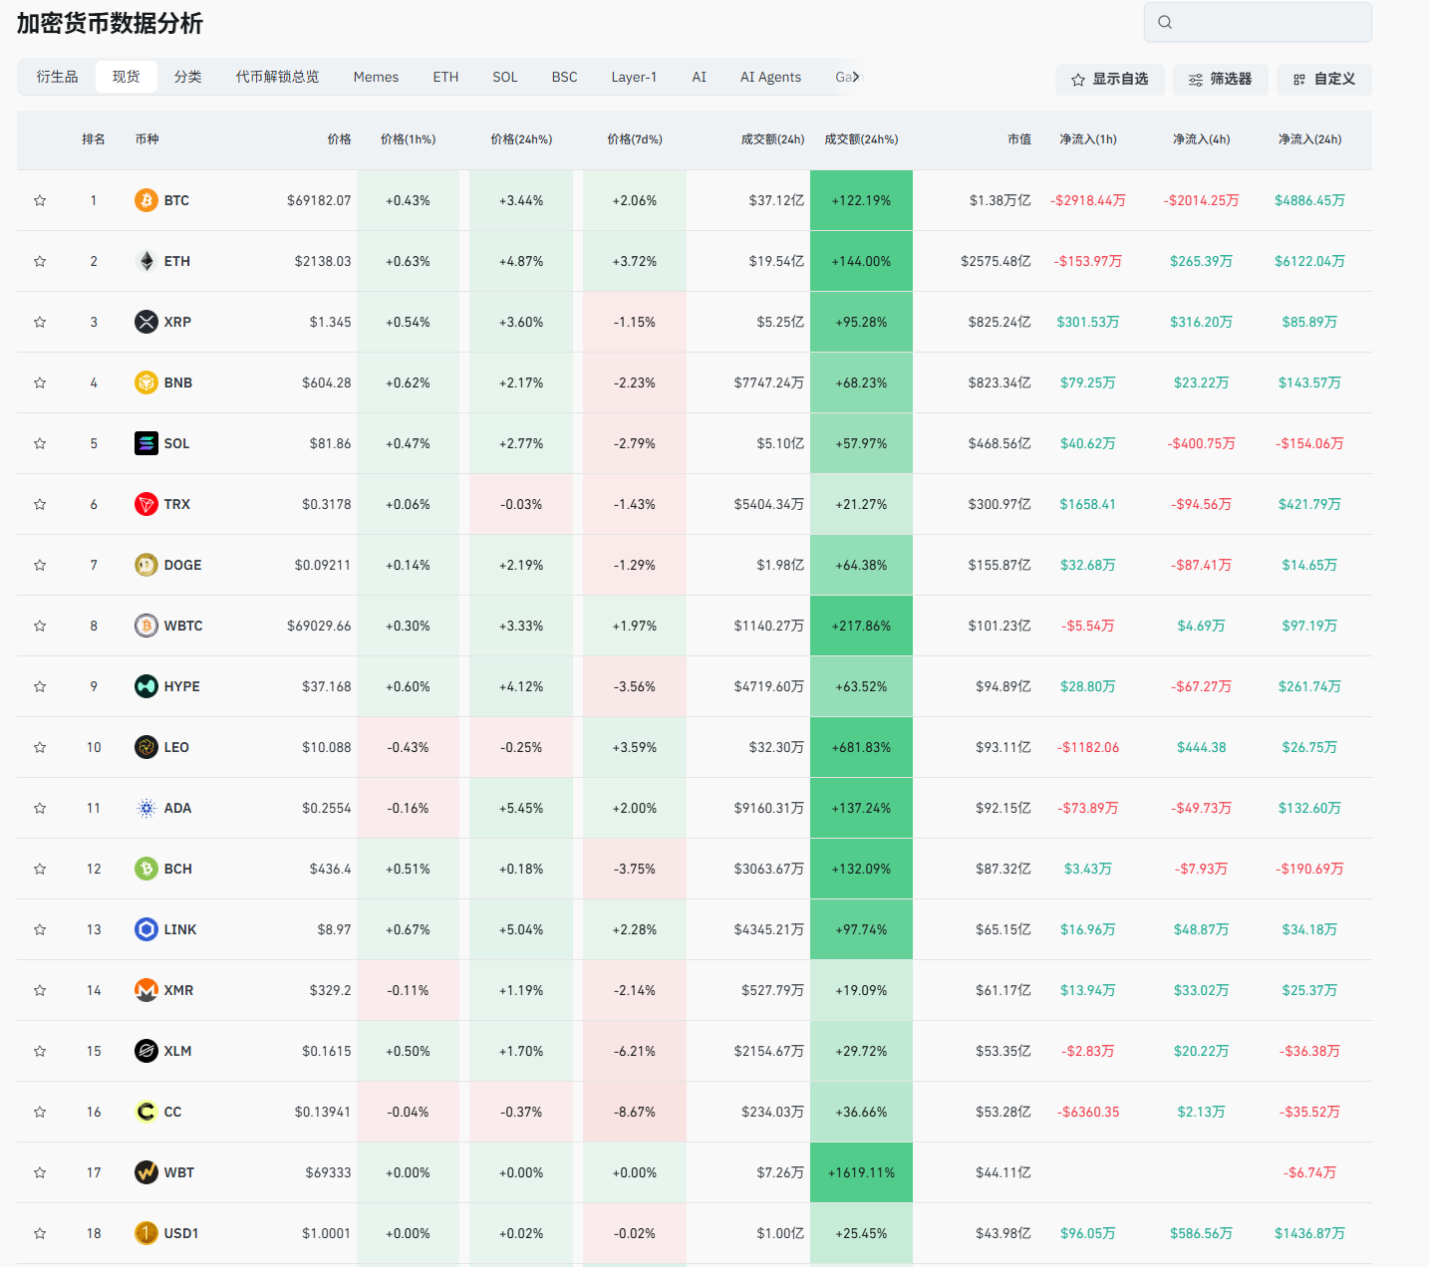Screen dimensions: 1430x1267
Task: Expand more category tabs with right chevron
Action: click(855, 77)
